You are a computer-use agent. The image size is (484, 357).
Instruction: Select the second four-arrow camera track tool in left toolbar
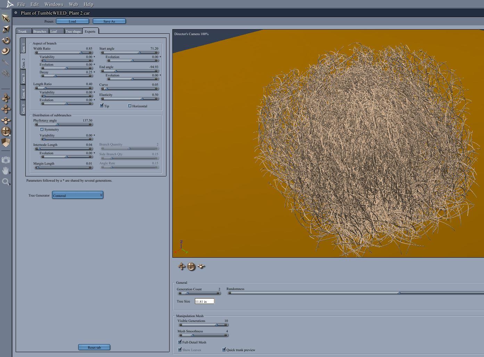click(6, 109)
